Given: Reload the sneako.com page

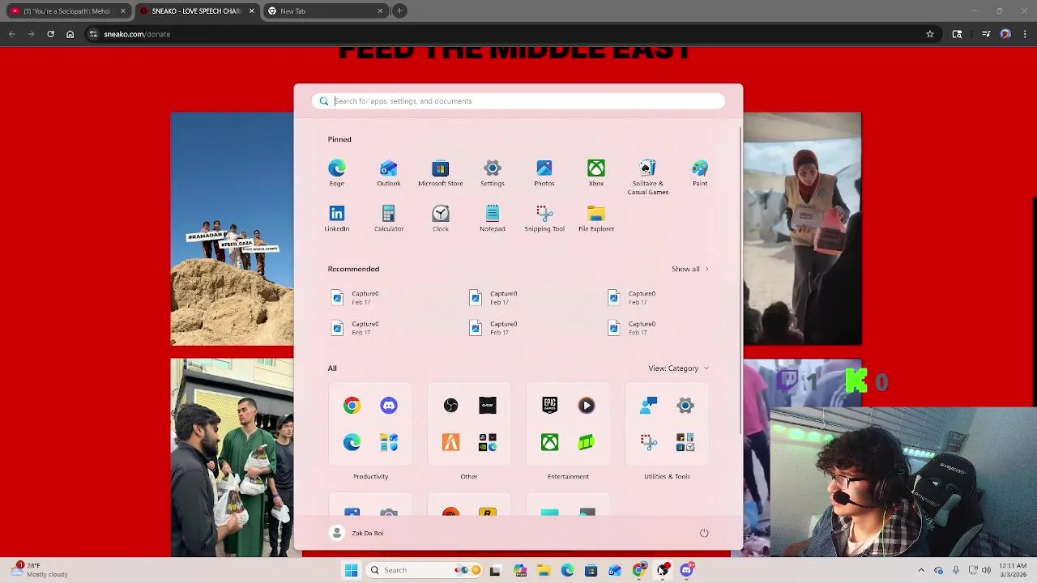Looking at the screenshot, I should click(x=50, y=34).
